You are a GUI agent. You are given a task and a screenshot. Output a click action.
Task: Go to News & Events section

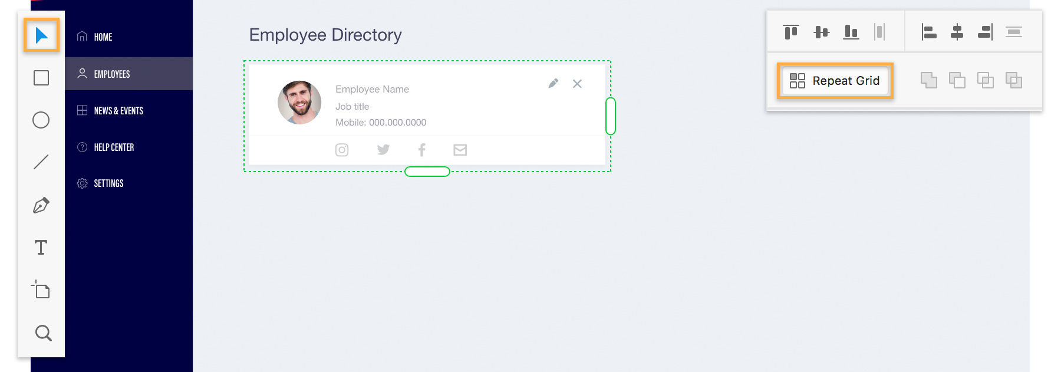pyautogui.click(x=118, y=111)
